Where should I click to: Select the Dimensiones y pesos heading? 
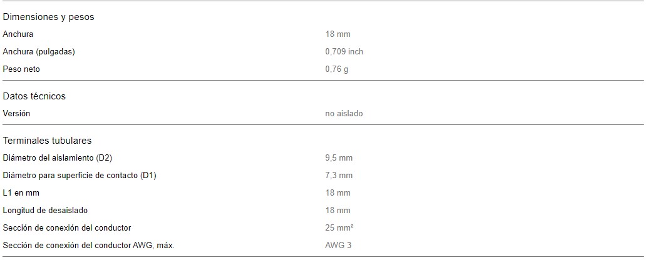pos(48,17)
